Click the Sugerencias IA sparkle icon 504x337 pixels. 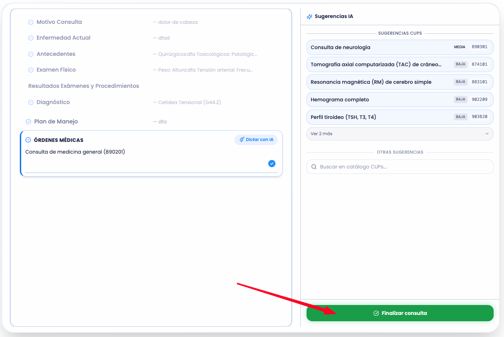pyautogui.click(x=309, y=17)
